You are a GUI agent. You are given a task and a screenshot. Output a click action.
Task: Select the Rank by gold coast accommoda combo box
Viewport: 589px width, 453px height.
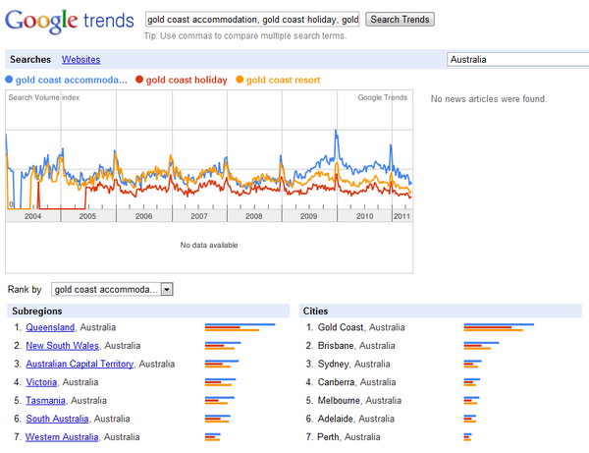(x=112, y=290)
